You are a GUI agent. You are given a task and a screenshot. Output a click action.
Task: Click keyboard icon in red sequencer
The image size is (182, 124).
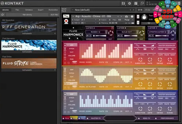click(75, 63)
